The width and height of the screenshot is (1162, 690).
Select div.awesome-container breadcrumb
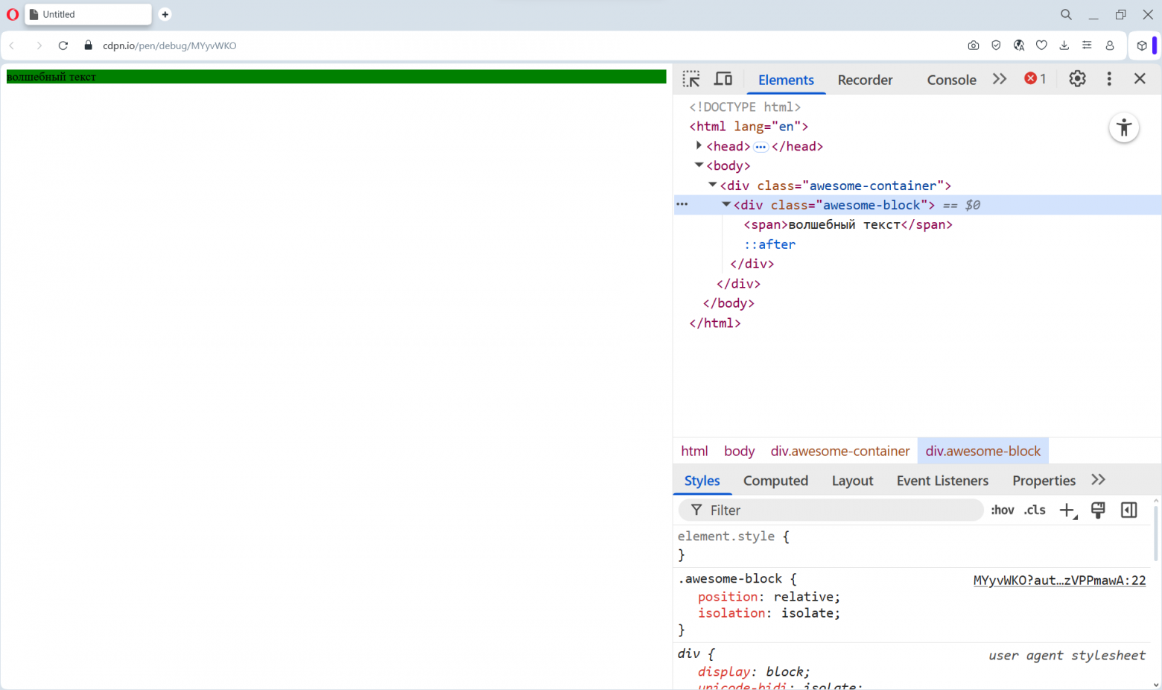coord(840,451)
